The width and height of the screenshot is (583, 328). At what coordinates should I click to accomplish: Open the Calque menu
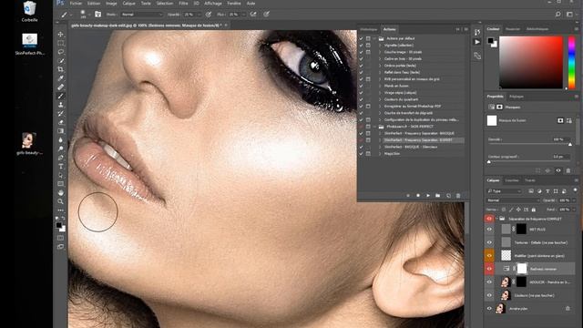point(128,4)
